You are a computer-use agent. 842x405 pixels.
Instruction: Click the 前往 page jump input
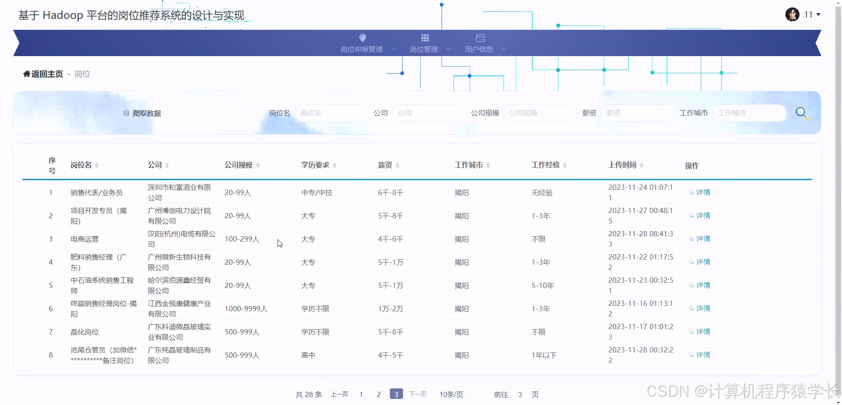(x=520, y=394)
